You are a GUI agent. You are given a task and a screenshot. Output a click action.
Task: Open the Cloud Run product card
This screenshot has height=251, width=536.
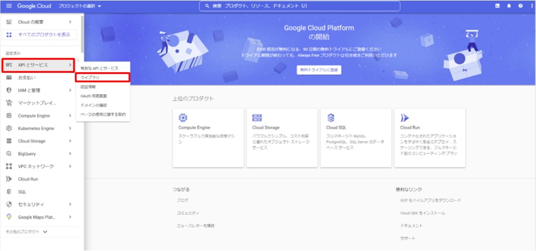coord(430,138)
